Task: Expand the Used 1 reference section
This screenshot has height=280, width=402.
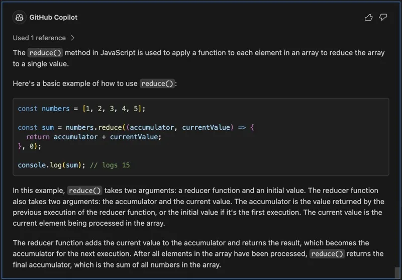Action: point(44,38)
